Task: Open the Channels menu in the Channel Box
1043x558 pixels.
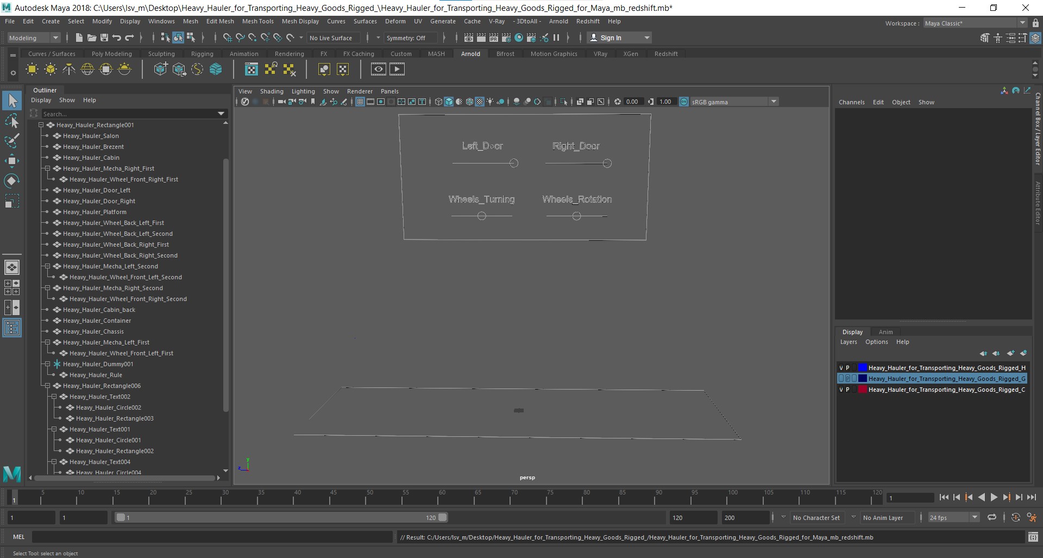Action: point(851,102)
